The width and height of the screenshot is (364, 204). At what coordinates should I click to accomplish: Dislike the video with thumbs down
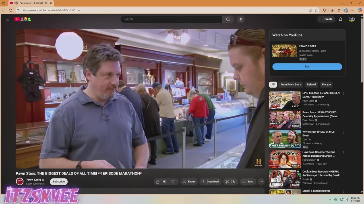(173, 182)
